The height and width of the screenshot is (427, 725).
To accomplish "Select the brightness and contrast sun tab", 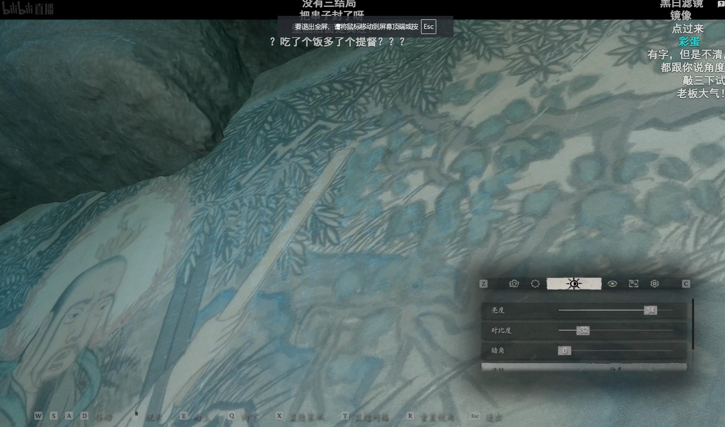I will point(574,284).
